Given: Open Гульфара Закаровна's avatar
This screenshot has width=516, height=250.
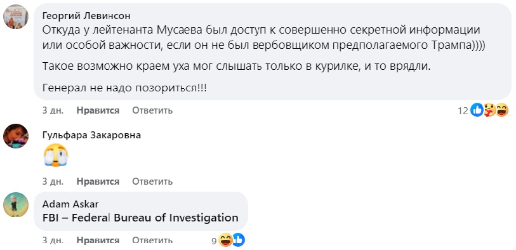Looking at the screenshot, I should tap(16, 136).
